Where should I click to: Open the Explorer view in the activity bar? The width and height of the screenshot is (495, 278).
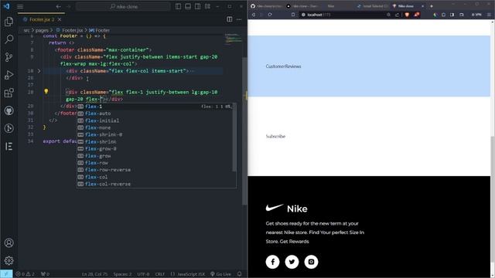[x=9, y=22]
